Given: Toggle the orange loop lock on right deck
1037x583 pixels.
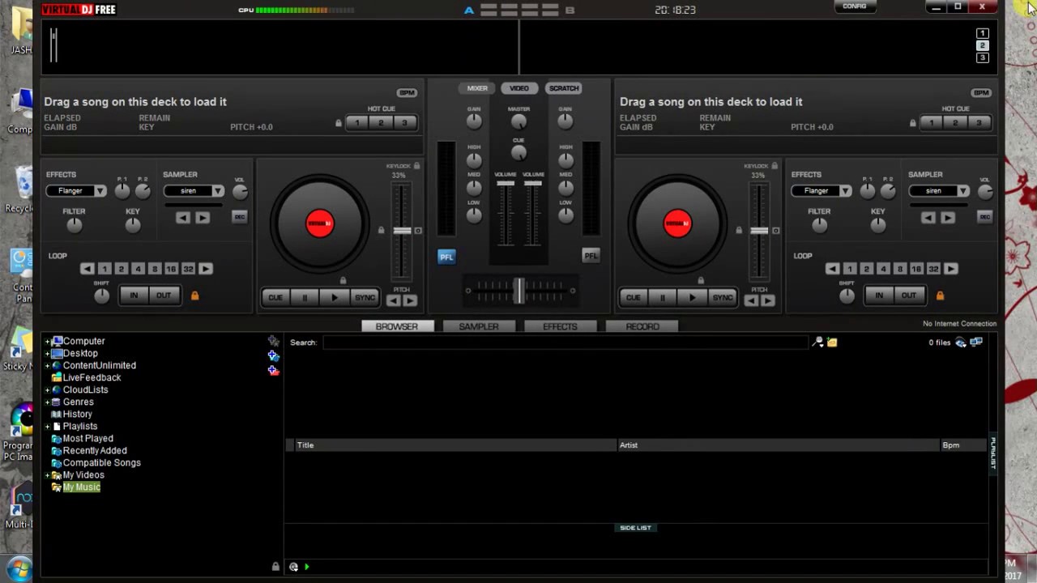Looking at the screenshot, I should 940,296.
